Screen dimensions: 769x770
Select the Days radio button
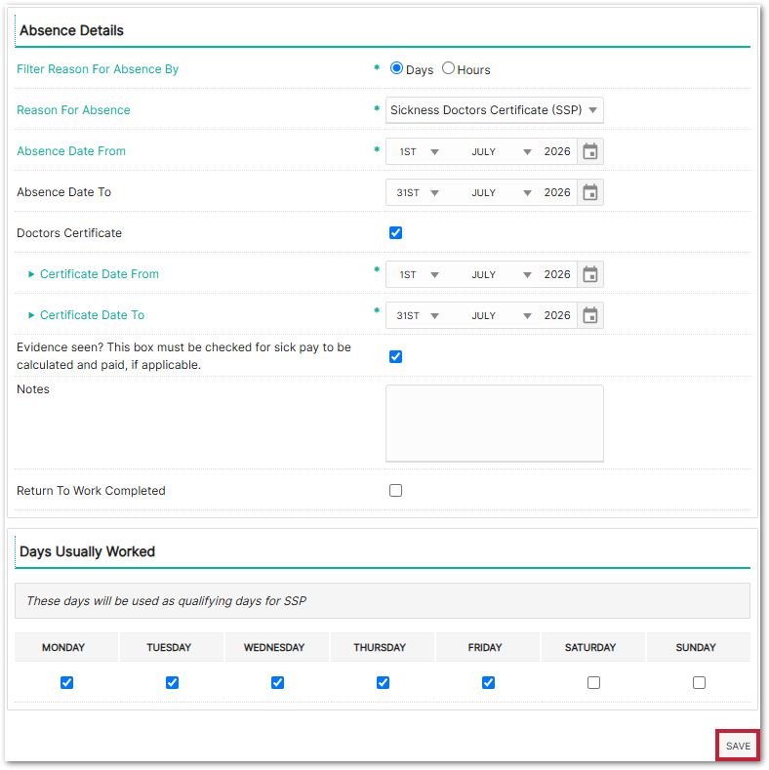click(x=396, y=68)
